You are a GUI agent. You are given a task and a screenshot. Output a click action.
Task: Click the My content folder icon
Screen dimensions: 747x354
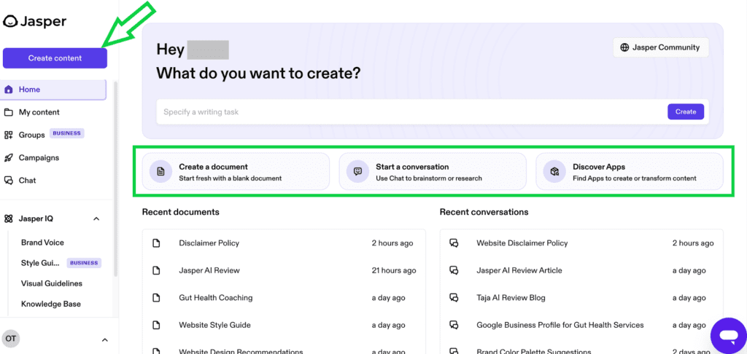(x=8, y=112)
